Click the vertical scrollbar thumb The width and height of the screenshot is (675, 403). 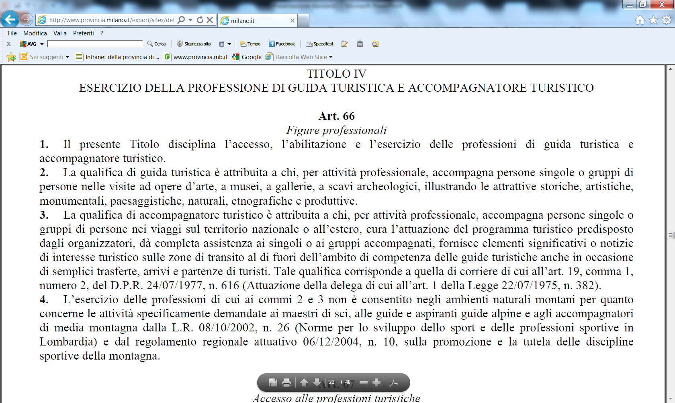click(x=671, y=235)
